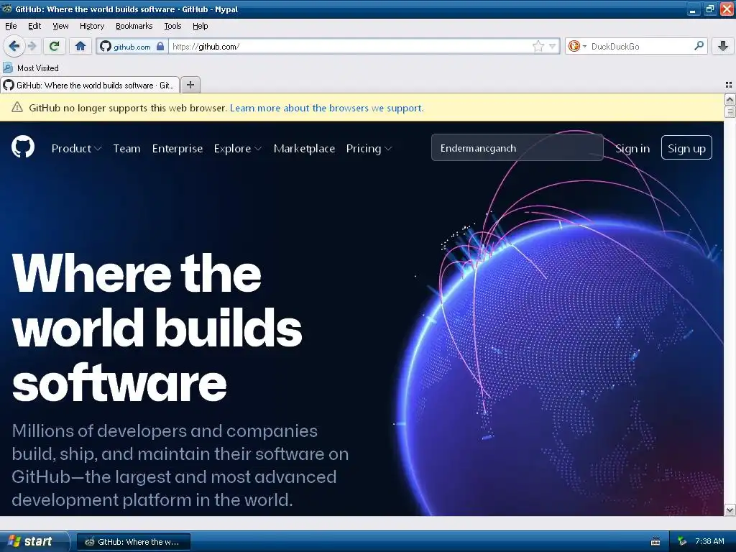Open the DuckDuckGo search engine selector
This screenshot has width=736, height=552.
(577, 47)
